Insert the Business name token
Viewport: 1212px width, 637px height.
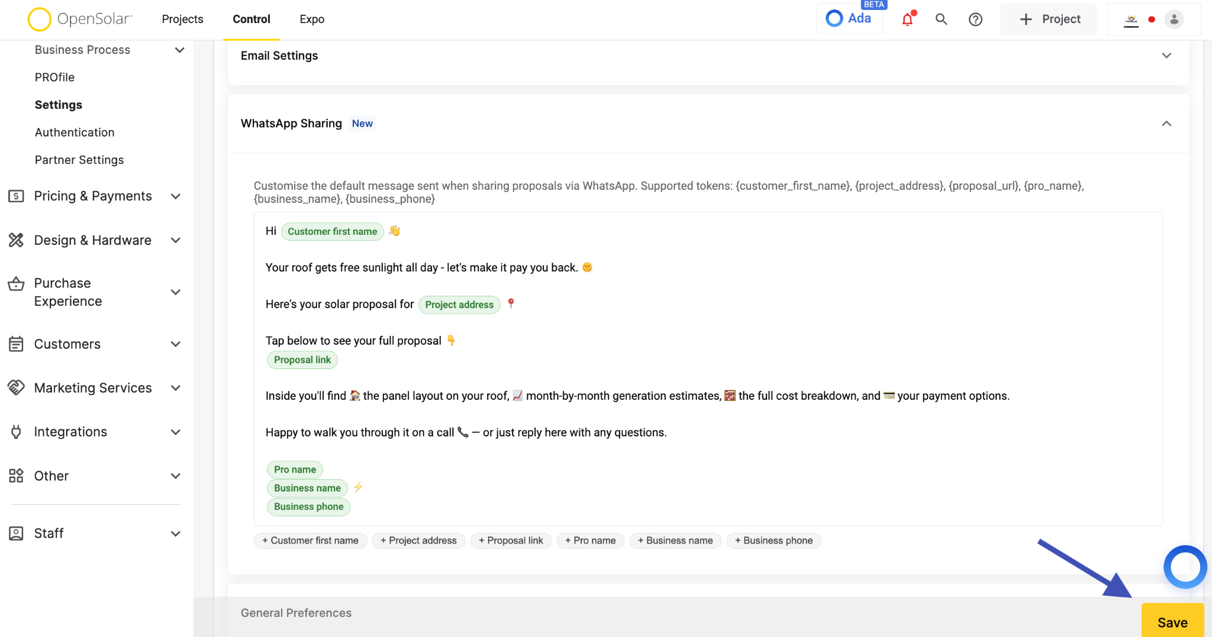click(x=675, y=541)
